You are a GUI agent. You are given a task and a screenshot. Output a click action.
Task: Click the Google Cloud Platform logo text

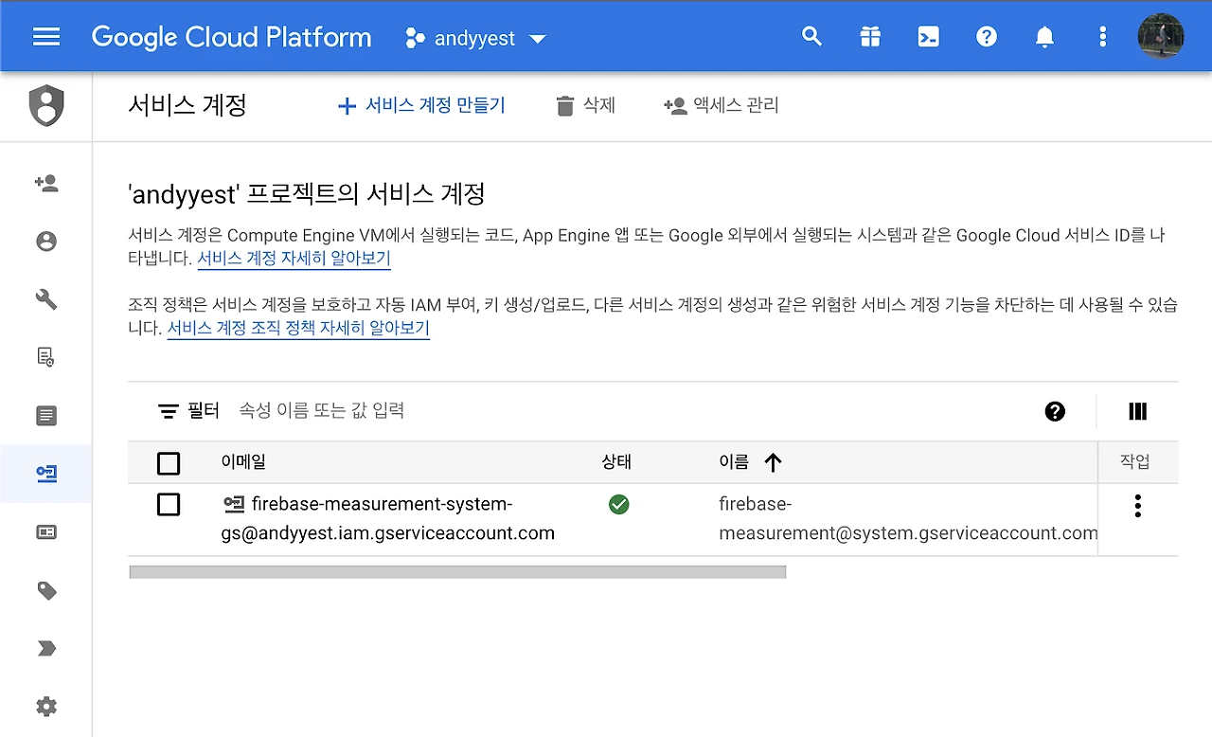point(231,38)
